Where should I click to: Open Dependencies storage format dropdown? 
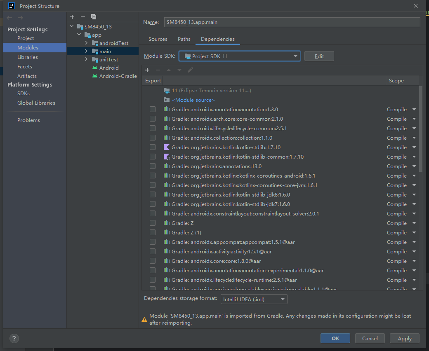coord(254,300)
